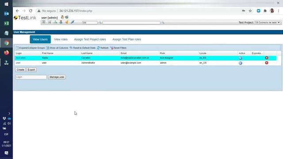The width and height of the screenshot is (283, 159).
Task: Open the Chrome profile avatar
Action: [272, 11]
